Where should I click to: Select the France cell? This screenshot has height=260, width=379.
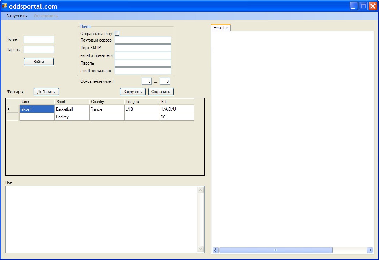click(x=107, y=109)
